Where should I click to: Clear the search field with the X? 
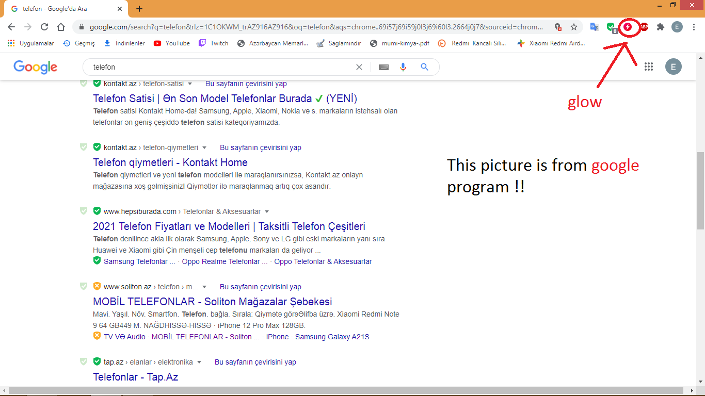[x=359, y=67]
